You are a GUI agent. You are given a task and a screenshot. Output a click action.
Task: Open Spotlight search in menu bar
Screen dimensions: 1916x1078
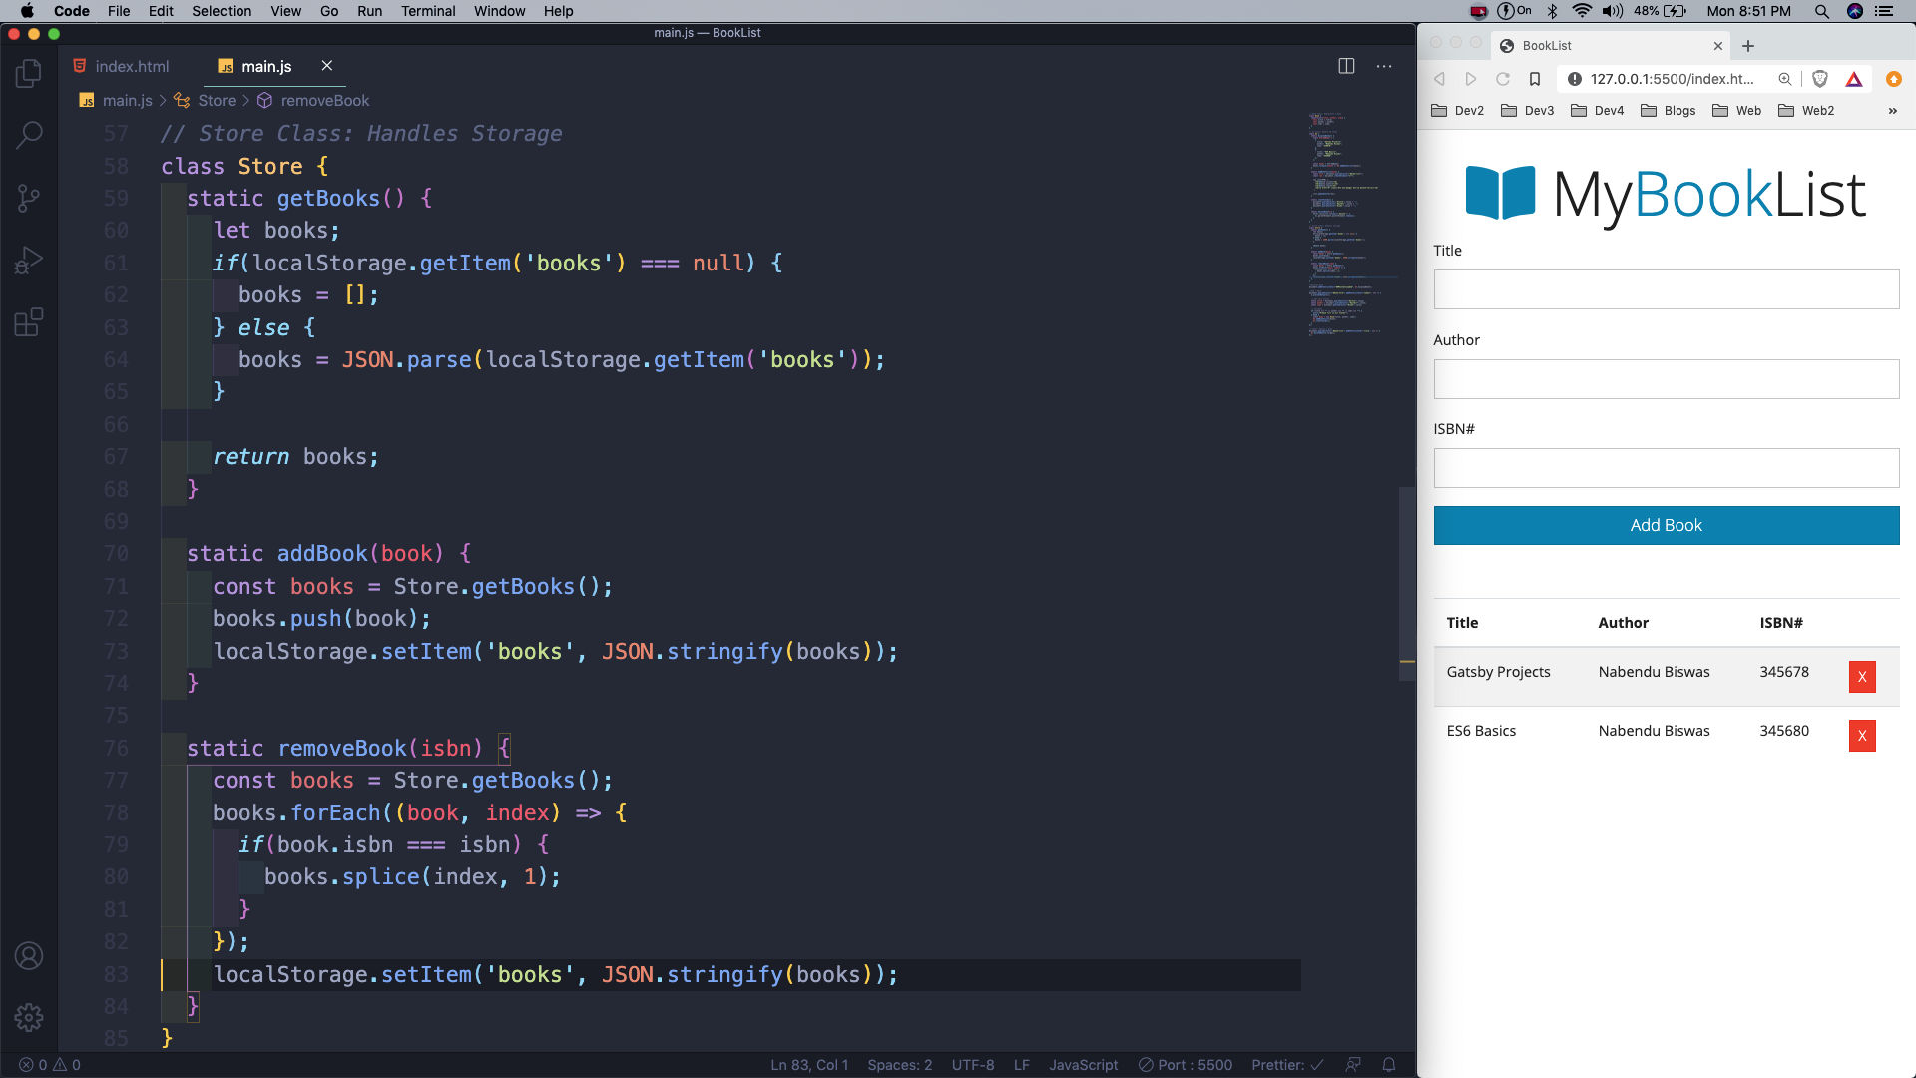pos(1822,11)
